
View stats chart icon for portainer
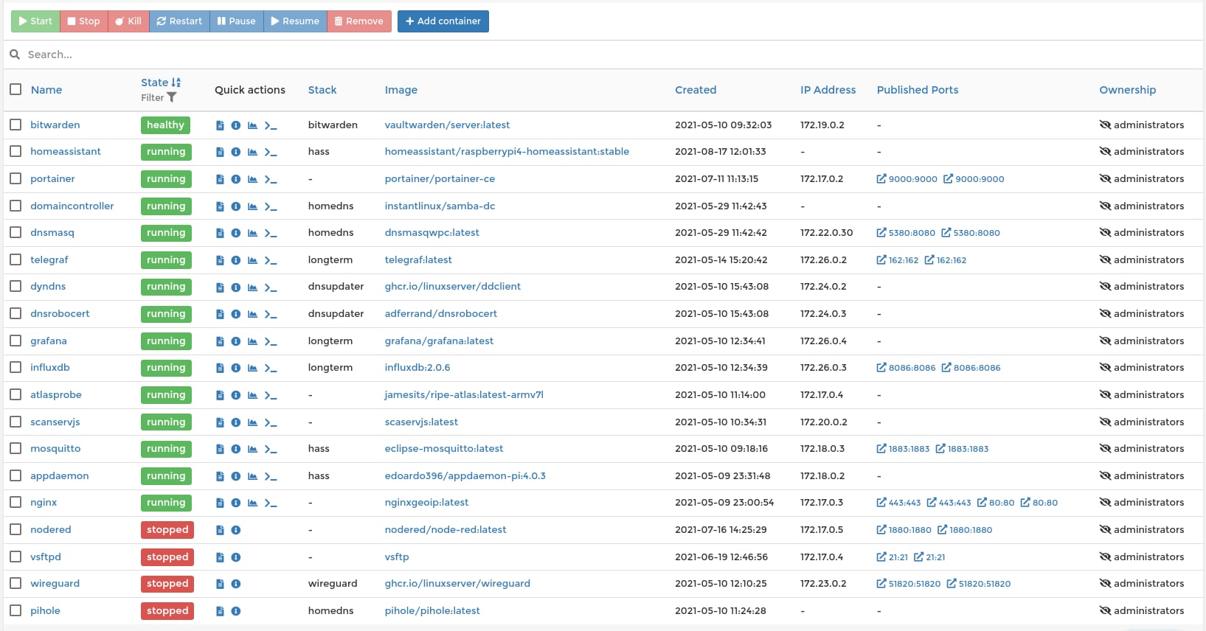coord(252,179)
